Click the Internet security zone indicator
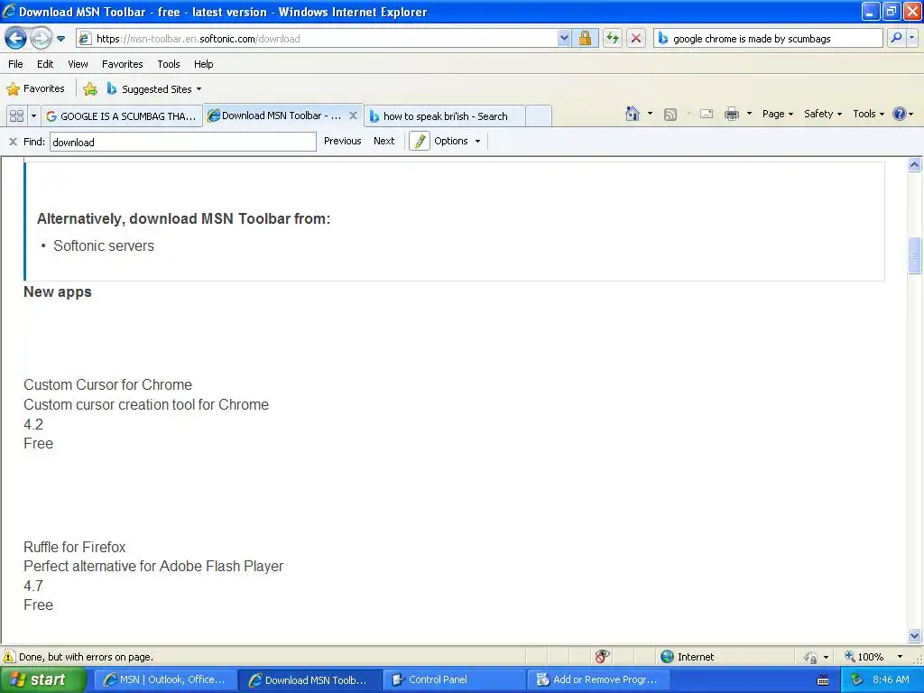Screen dimensions: 924x693 pos(688,657)
